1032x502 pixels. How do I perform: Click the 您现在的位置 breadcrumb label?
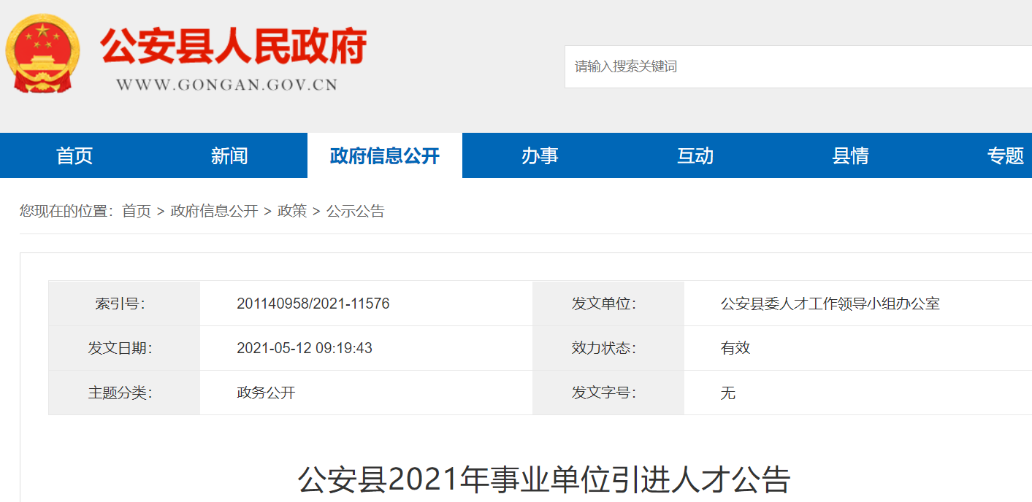66,212
